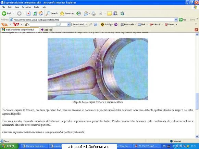Open the Yahoo Mail toolbar button
This screenshot has width=199, height=149.
141,24
